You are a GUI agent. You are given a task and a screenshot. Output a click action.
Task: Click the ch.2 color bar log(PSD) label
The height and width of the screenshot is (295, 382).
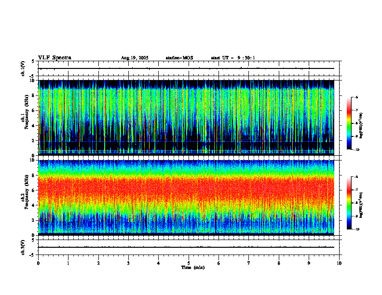point(361,205)
